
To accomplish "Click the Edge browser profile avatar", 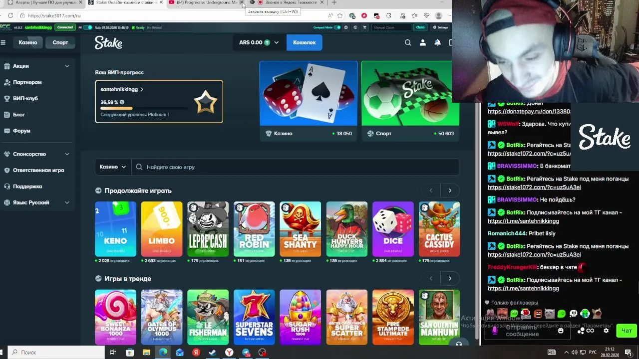I will pos(438,15).
